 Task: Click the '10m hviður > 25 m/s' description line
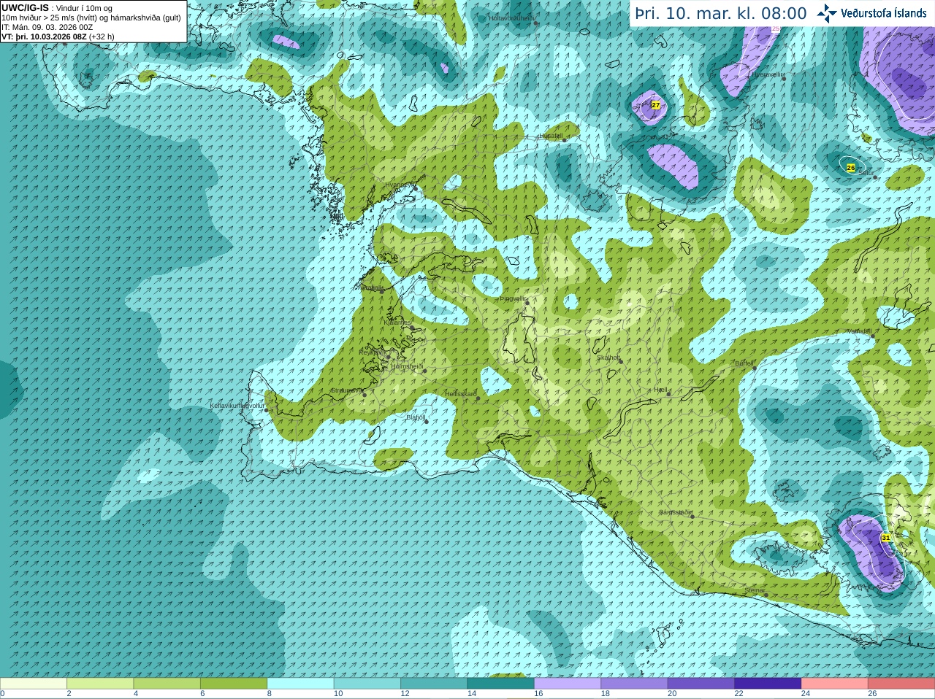91,18
